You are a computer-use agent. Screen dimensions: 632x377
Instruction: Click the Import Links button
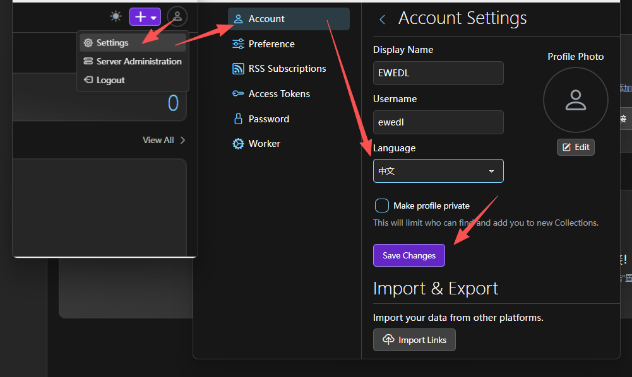(x=414, y=340)
